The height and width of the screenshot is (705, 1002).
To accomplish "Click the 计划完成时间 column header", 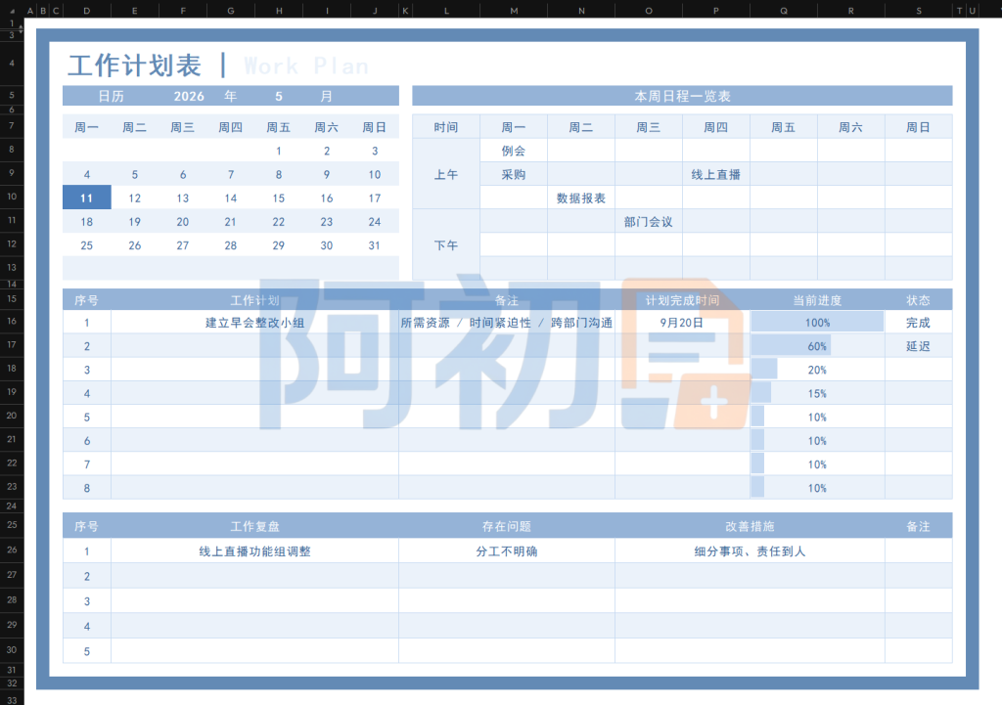I will click(x=682, y=300).
